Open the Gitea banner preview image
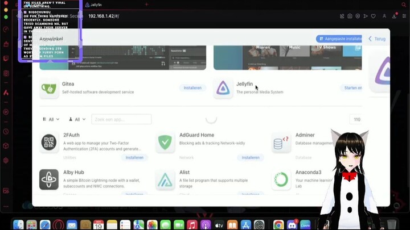 [x=123, y=57]
